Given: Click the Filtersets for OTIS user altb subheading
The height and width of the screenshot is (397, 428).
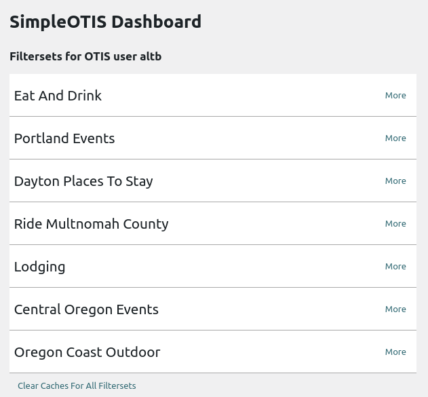Looking at the screenshot, I should (85, 56).
